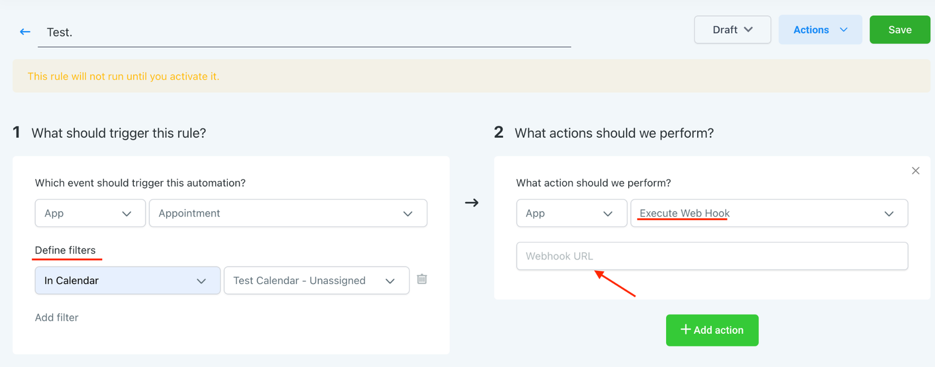The height and width of the screenshot is (367, 935).
Task: Click the What should trigger this rule heading
Action: [x=119, y=133]
